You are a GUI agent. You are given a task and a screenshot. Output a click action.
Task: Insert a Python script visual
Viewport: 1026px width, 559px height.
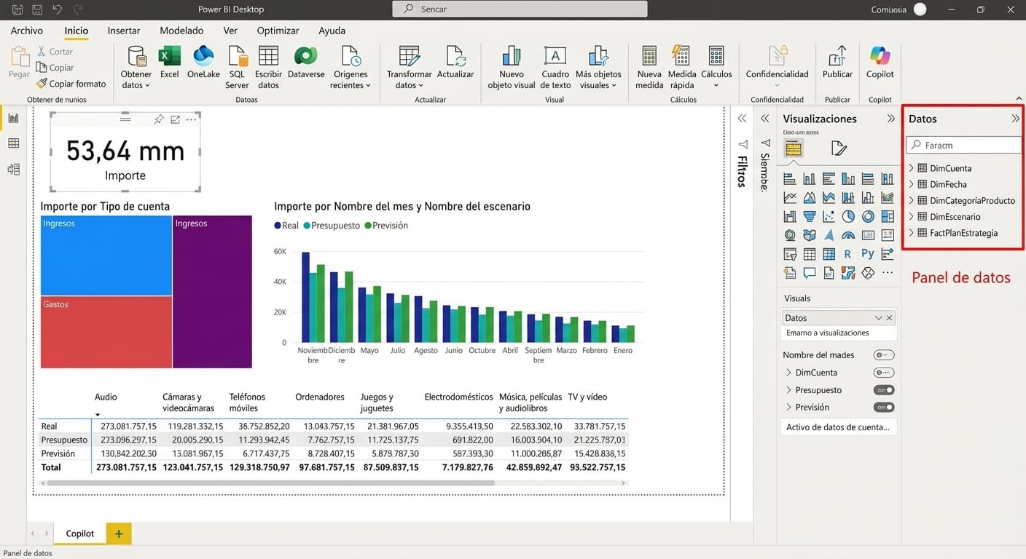(867, 254)
